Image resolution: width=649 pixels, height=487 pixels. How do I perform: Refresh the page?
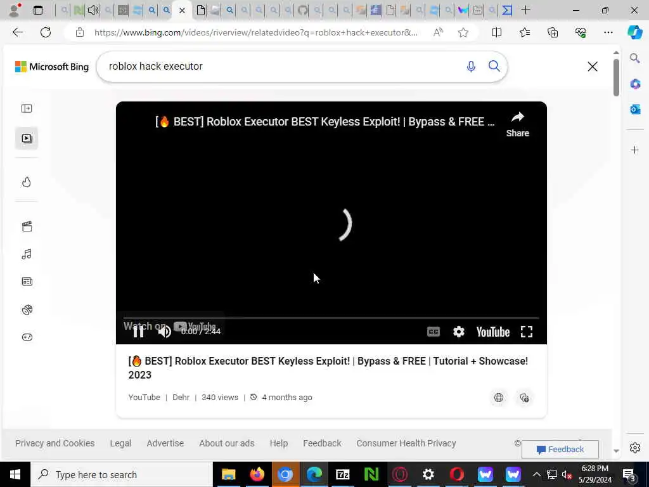pyautogui.click(x=46, y=32)
